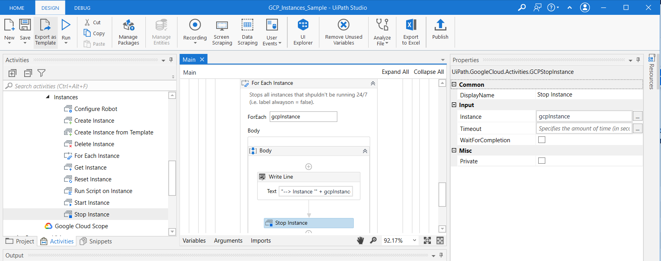
Task: Open UI Explorer
Action: (x=303, y=32)
